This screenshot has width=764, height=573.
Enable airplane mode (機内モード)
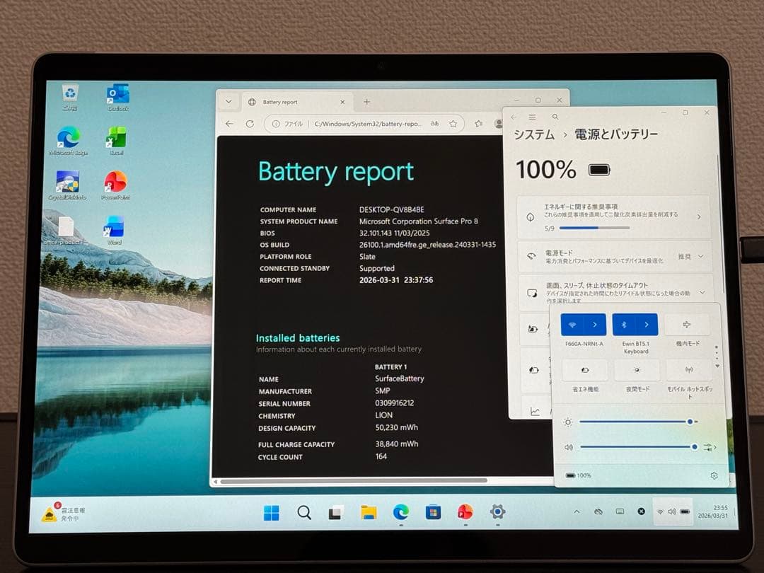pyautogui.click(x=687, y=325)
